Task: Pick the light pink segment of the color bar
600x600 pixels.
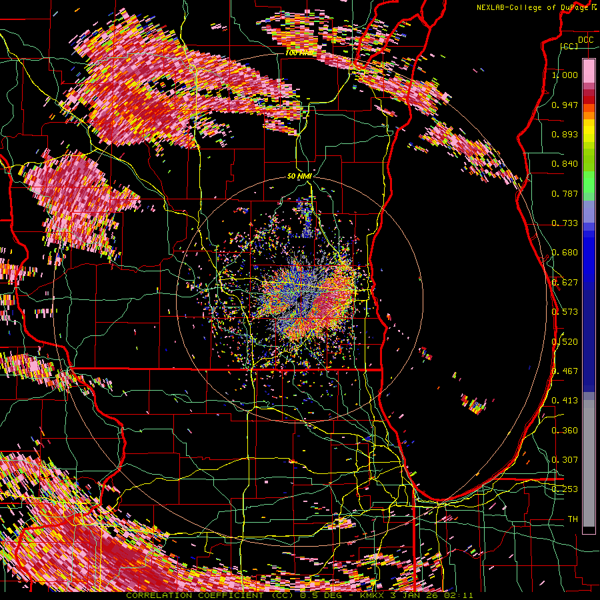Action: click(589, 71)
